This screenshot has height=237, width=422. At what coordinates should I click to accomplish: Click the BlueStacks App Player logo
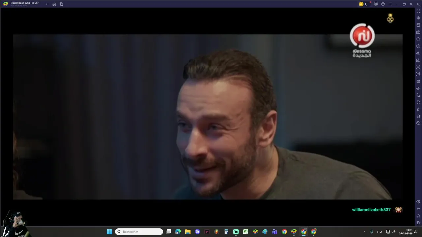5,4
